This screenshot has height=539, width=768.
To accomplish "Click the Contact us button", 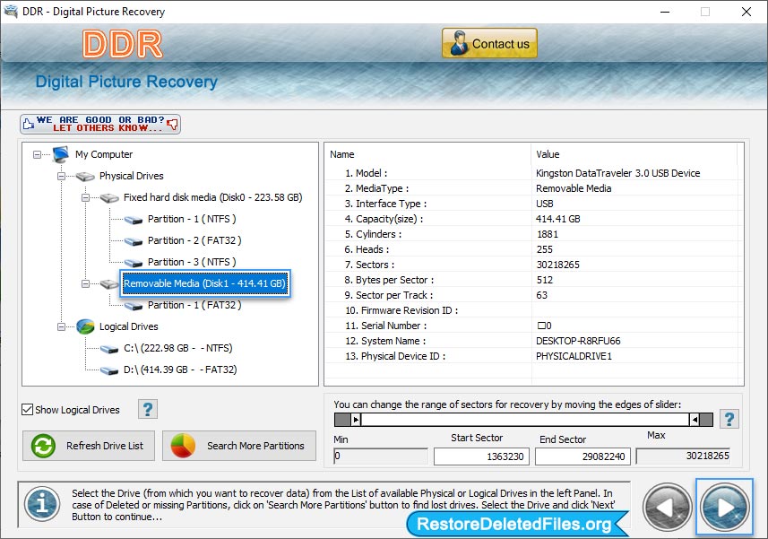I will tap(489, 43).
